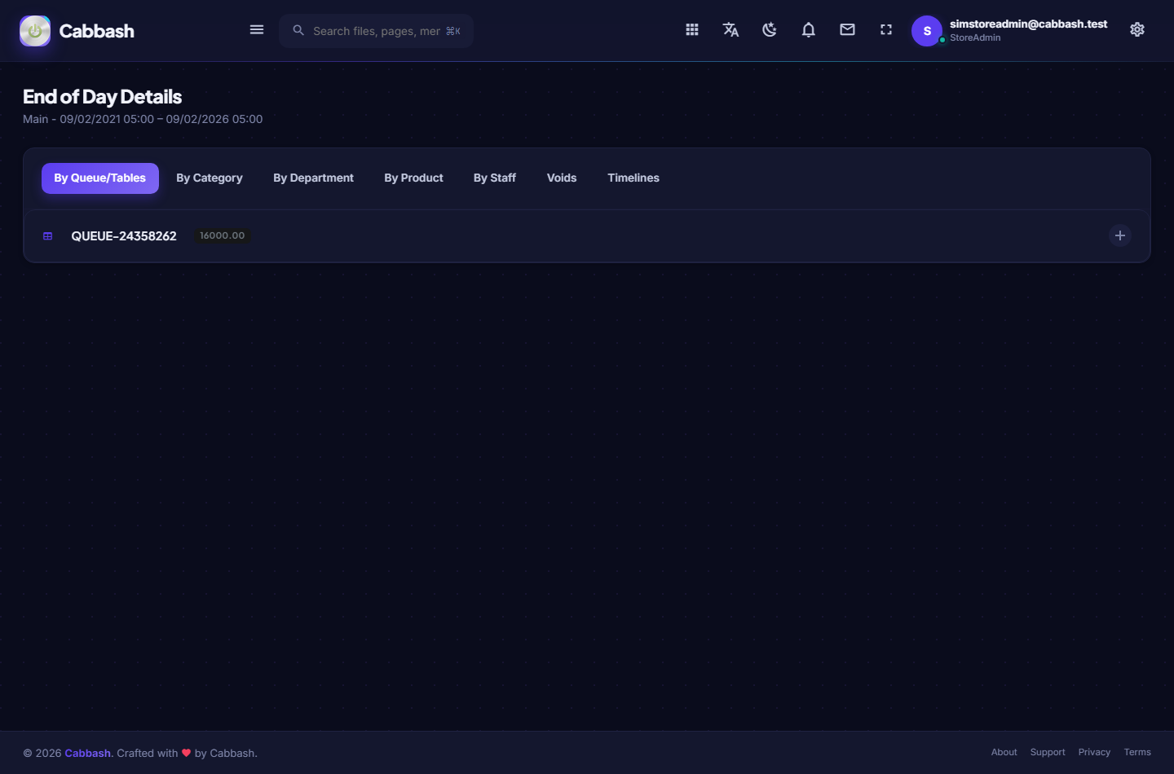Show the By Staff tab
Screen dimensions: 1174x774
coord(495,178)
